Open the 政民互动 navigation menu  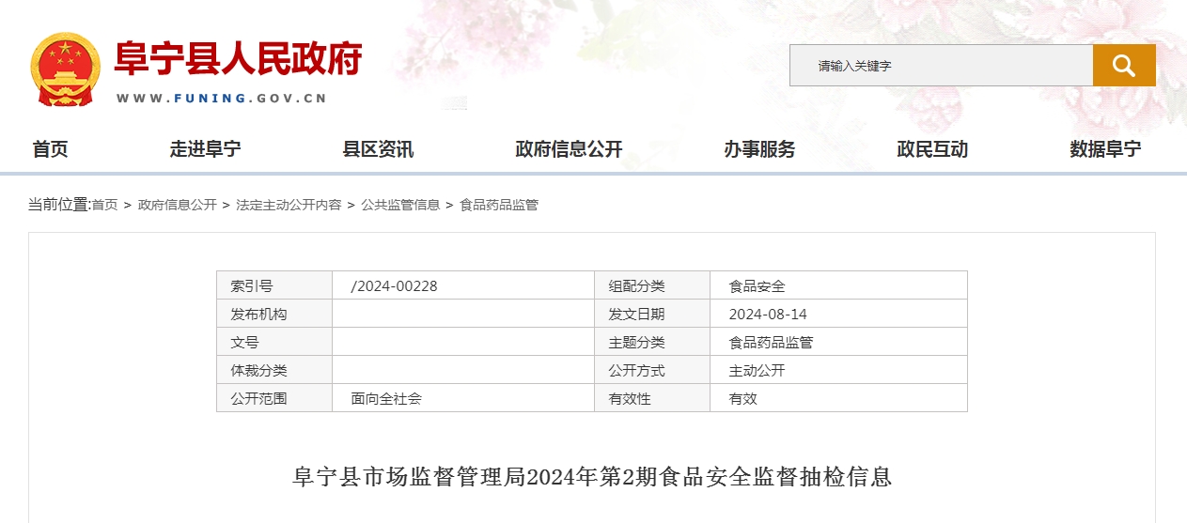(x=932, y=149)
